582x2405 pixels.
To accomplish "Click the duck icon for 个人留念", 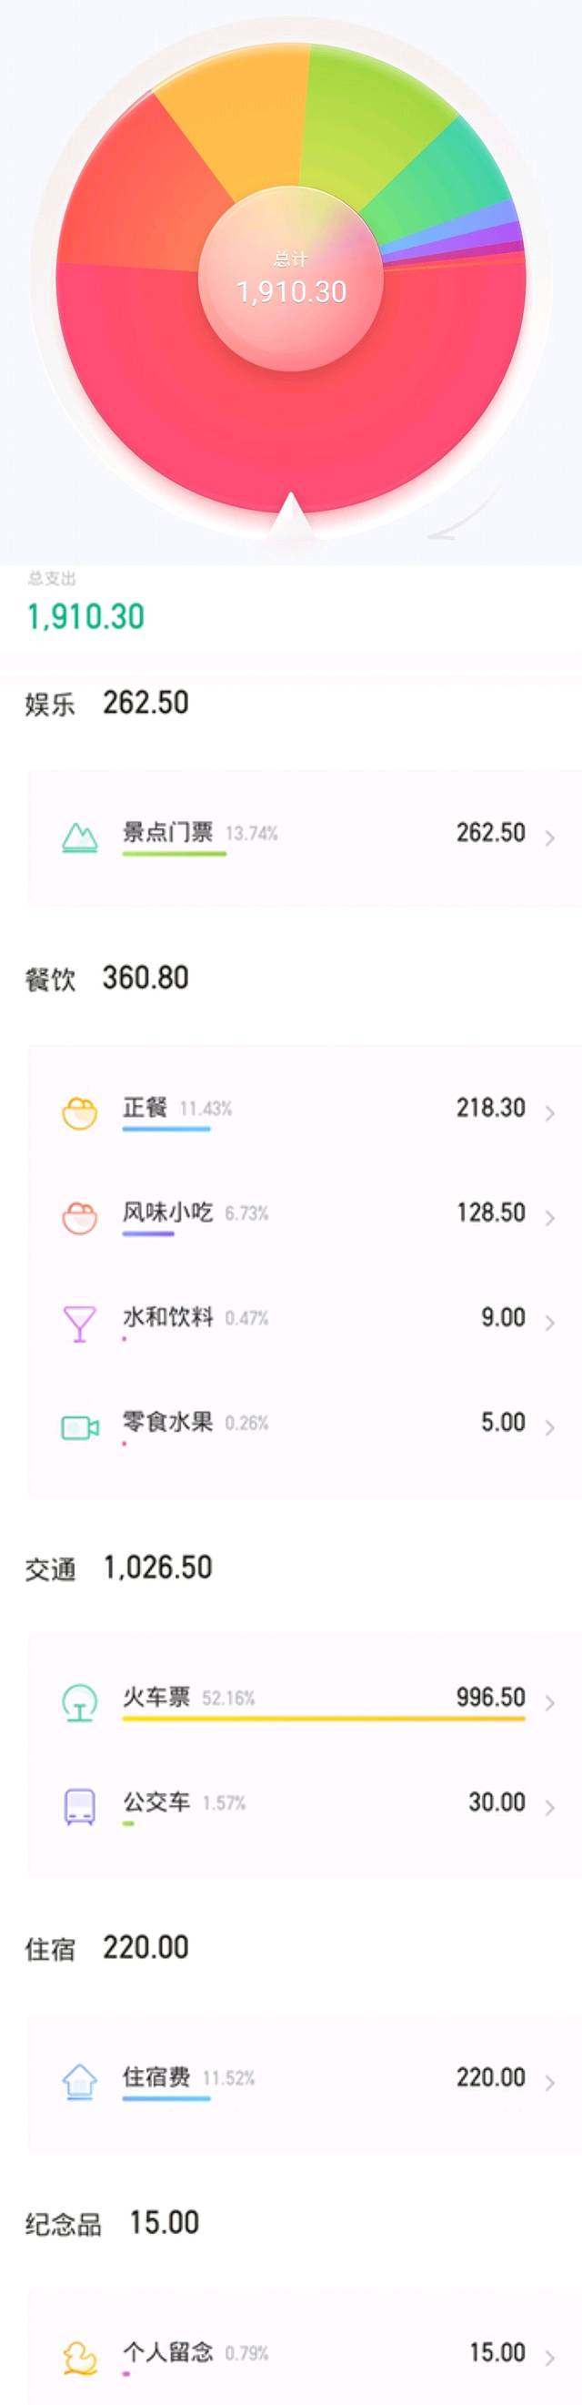I will pyautogui.click(x=79, y=2358).
